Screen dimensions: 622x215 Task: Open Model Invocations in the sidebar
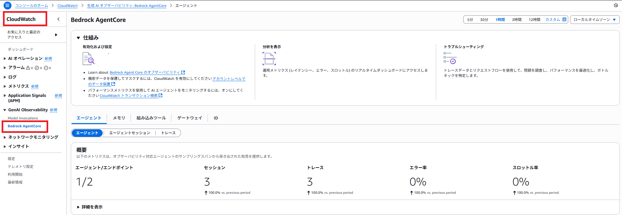[23, 118]
